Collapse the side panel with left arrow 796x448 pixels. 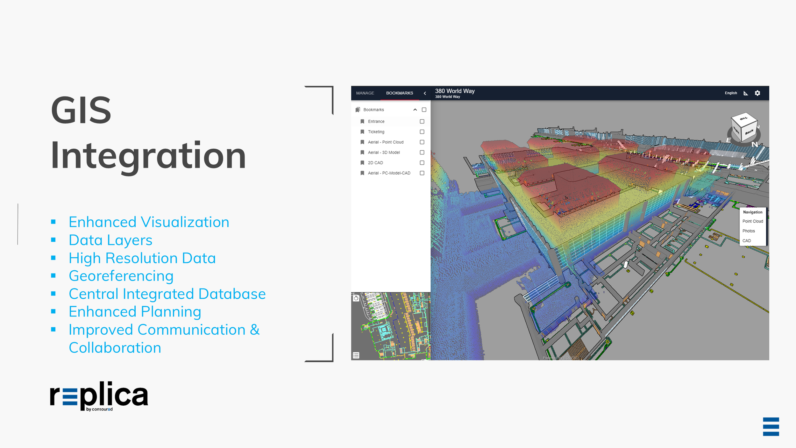coord(425,93)
